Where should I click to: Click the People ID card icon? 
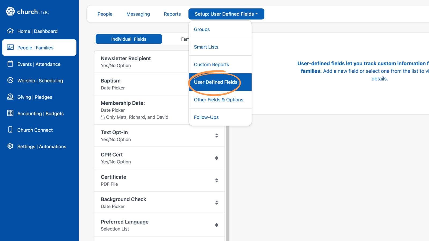(x=10, y=47)
